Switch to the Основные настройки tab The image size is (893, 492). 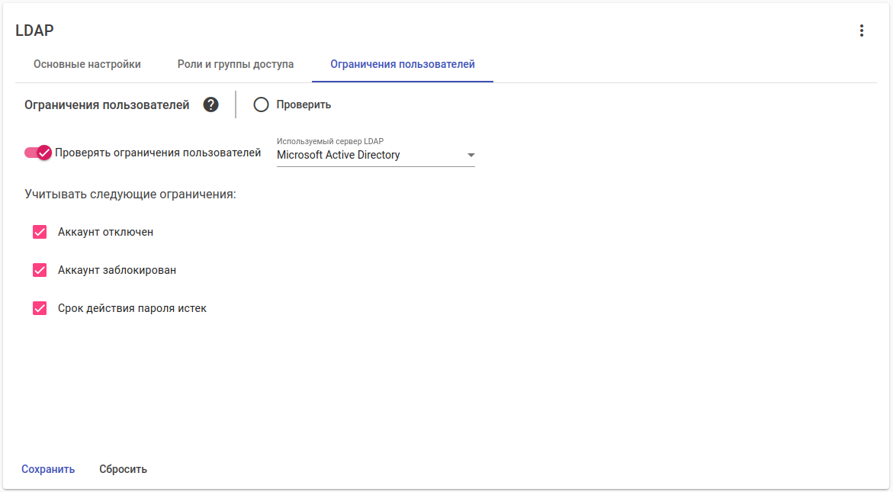coord(87,64)
